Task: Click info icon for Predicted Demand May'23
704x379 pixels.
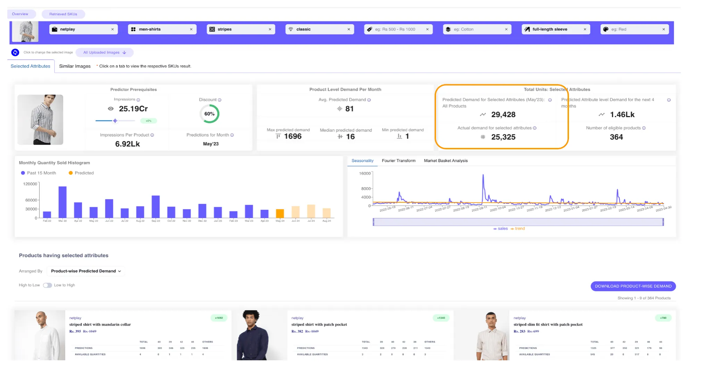Action: pyautogui.click(x=550, y=100)
